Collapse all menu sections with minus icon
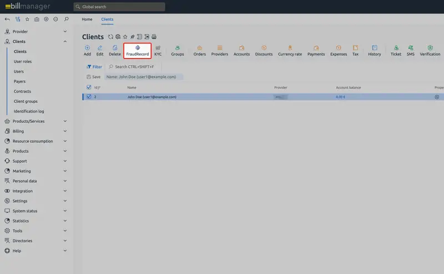Screen dimensions: 444x274 pyautogui.click(x=56, y=19)
